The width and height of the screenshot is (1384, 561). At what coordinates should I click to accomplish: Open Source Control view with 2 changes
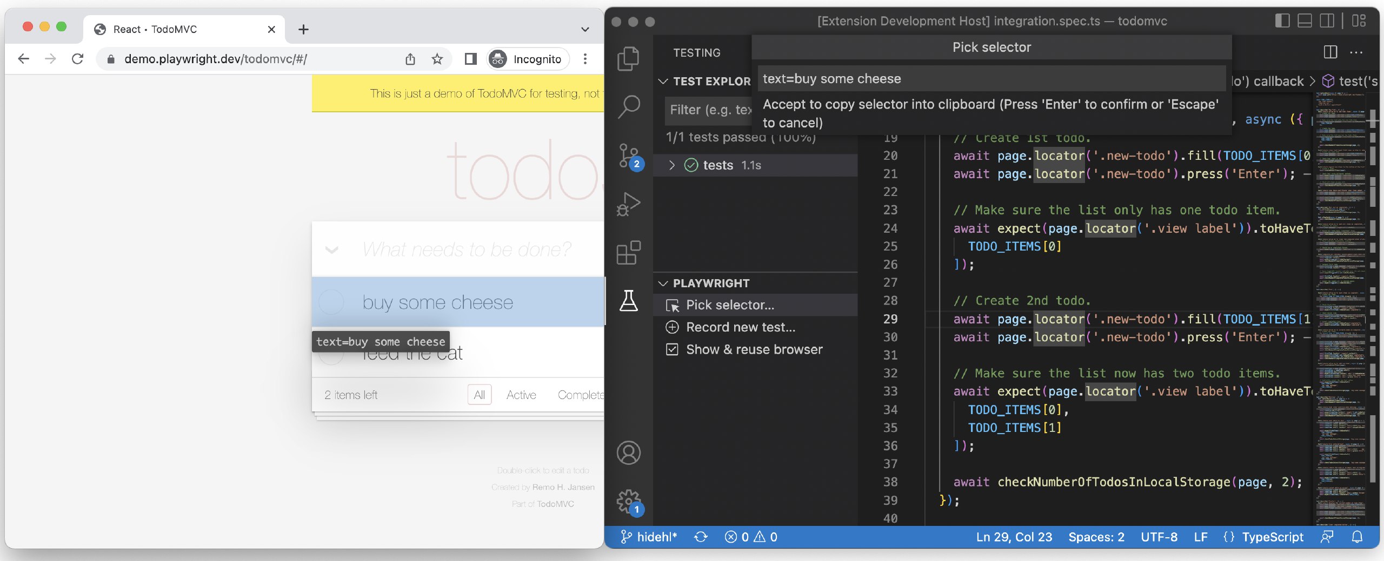[x=629, y=157]
